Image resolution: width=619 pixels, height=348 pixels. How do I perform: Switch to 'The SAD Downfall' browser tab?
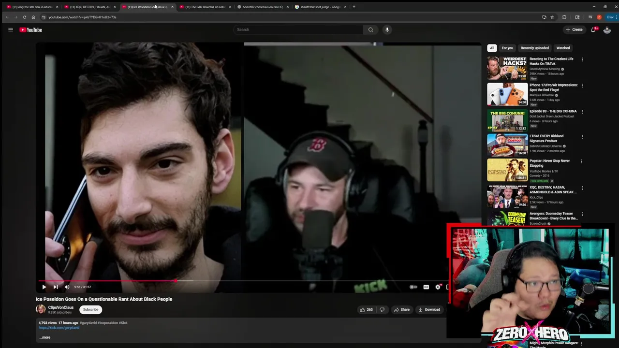[205, 7]
